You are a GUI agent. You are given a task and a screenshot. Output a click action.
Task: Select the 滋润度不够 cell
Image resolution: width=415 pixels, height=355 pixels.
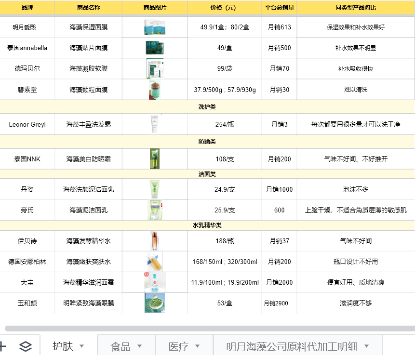coord(356,303)
